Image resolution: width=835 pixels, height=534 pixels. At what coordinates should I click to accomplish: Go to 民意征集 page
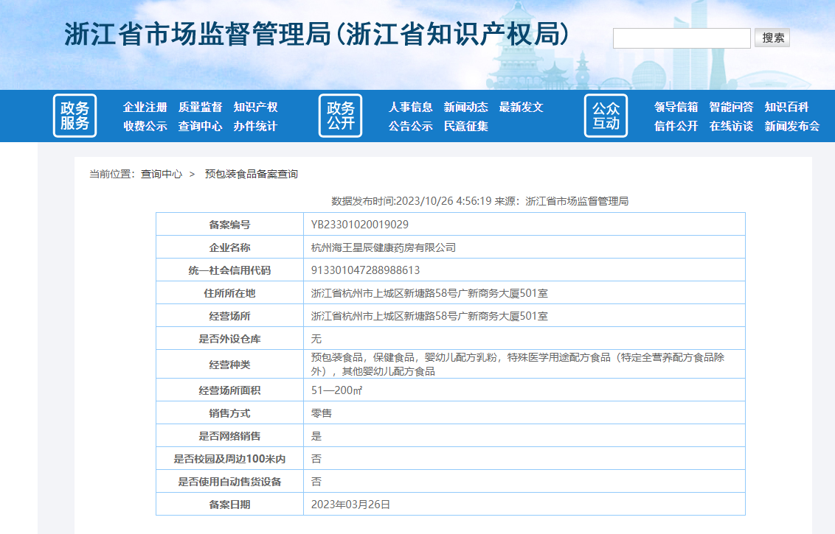pos(465,126)
